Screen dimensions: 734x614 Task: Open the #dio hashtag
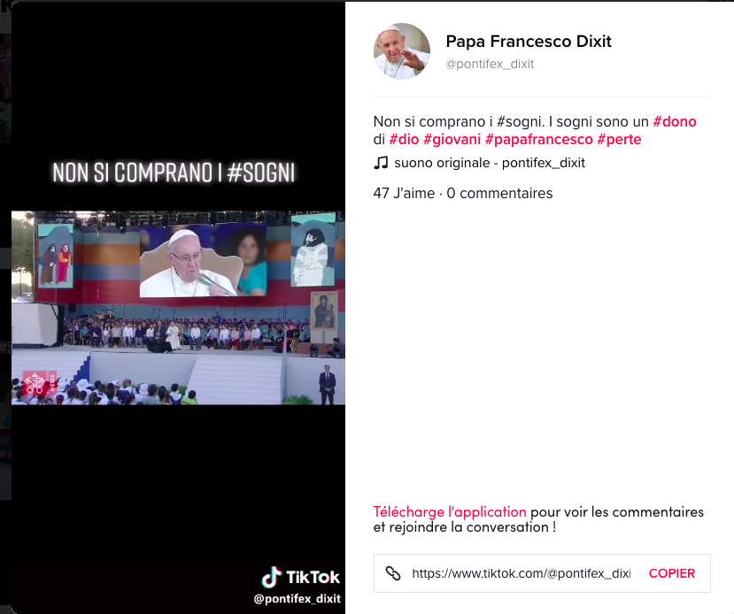[x=404, y=140]
